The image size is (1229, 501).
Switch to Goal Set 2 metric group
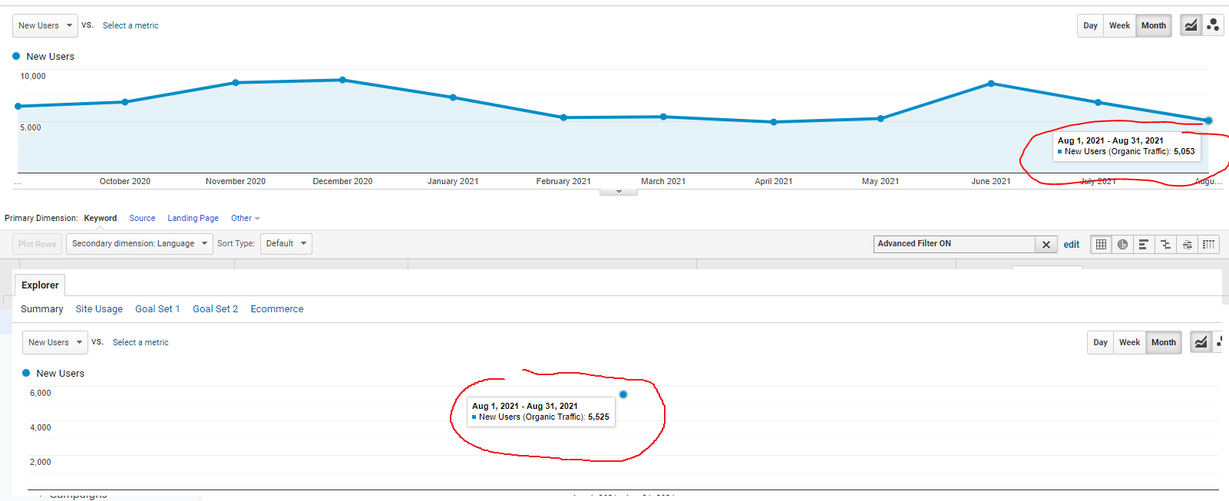(215, 309)
